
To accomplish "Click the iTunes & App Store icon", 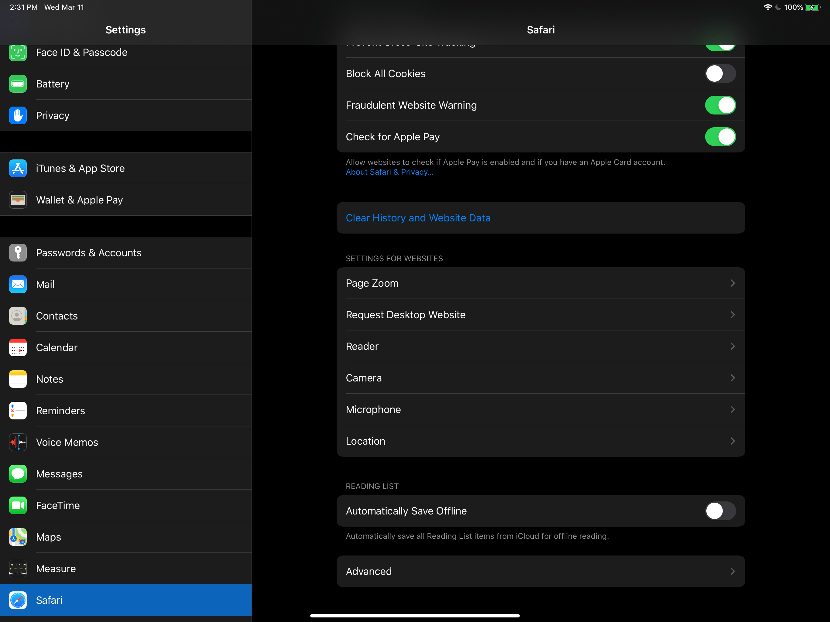I will 18,169.
